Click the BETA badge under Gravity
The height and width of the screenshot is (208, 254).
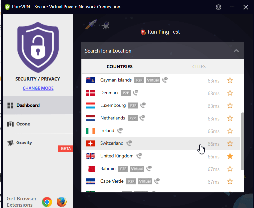[66, 149]
